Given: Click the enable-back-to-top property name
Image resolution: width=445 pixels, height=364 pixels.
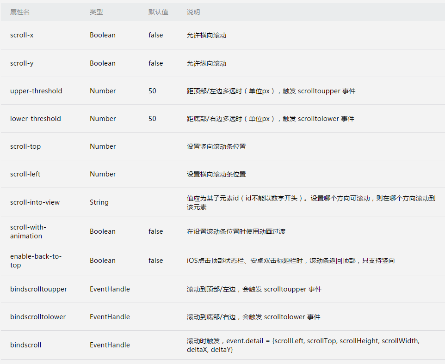Looking at the screenshot, I should point(36,261).
